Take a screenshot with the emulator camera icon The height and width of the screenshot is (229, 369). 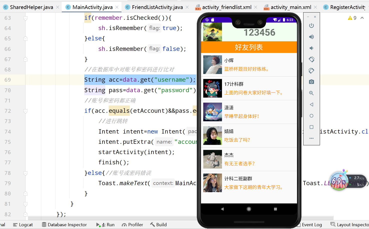coord(311,82)
